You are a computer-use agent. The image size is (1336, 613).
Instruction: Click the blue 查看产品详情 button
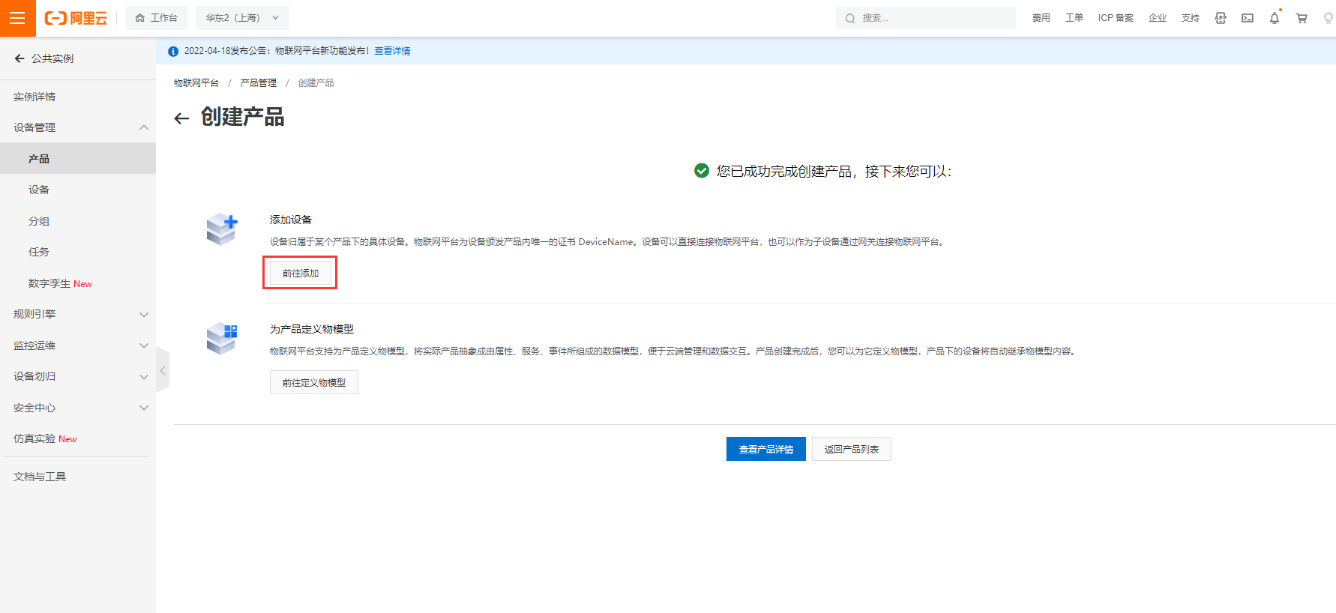pyautogui.click(x=765, y=449)
